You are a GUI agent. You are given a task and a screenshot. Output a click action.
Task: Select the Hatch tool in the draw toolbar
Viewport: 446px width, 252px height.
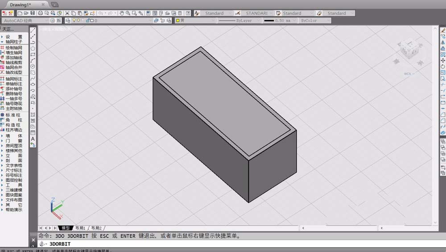33,115
